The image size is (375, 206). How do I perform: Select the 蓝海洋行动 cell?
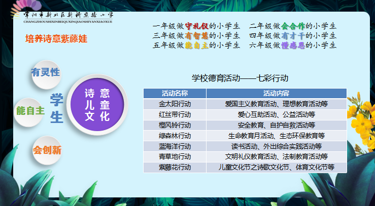tap(175, 146)
